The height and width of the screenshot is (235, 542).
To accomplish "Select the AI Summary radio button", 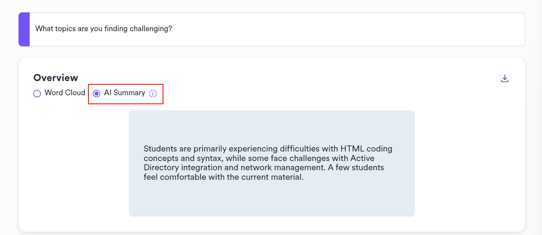I will [x=96, y=94].
